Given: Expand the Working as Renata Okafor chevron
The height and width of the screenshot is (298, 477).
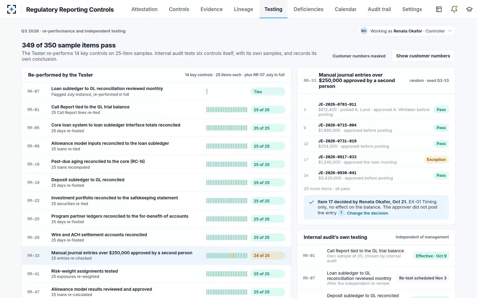Looking at the screenshot, I should click(450, 31).
